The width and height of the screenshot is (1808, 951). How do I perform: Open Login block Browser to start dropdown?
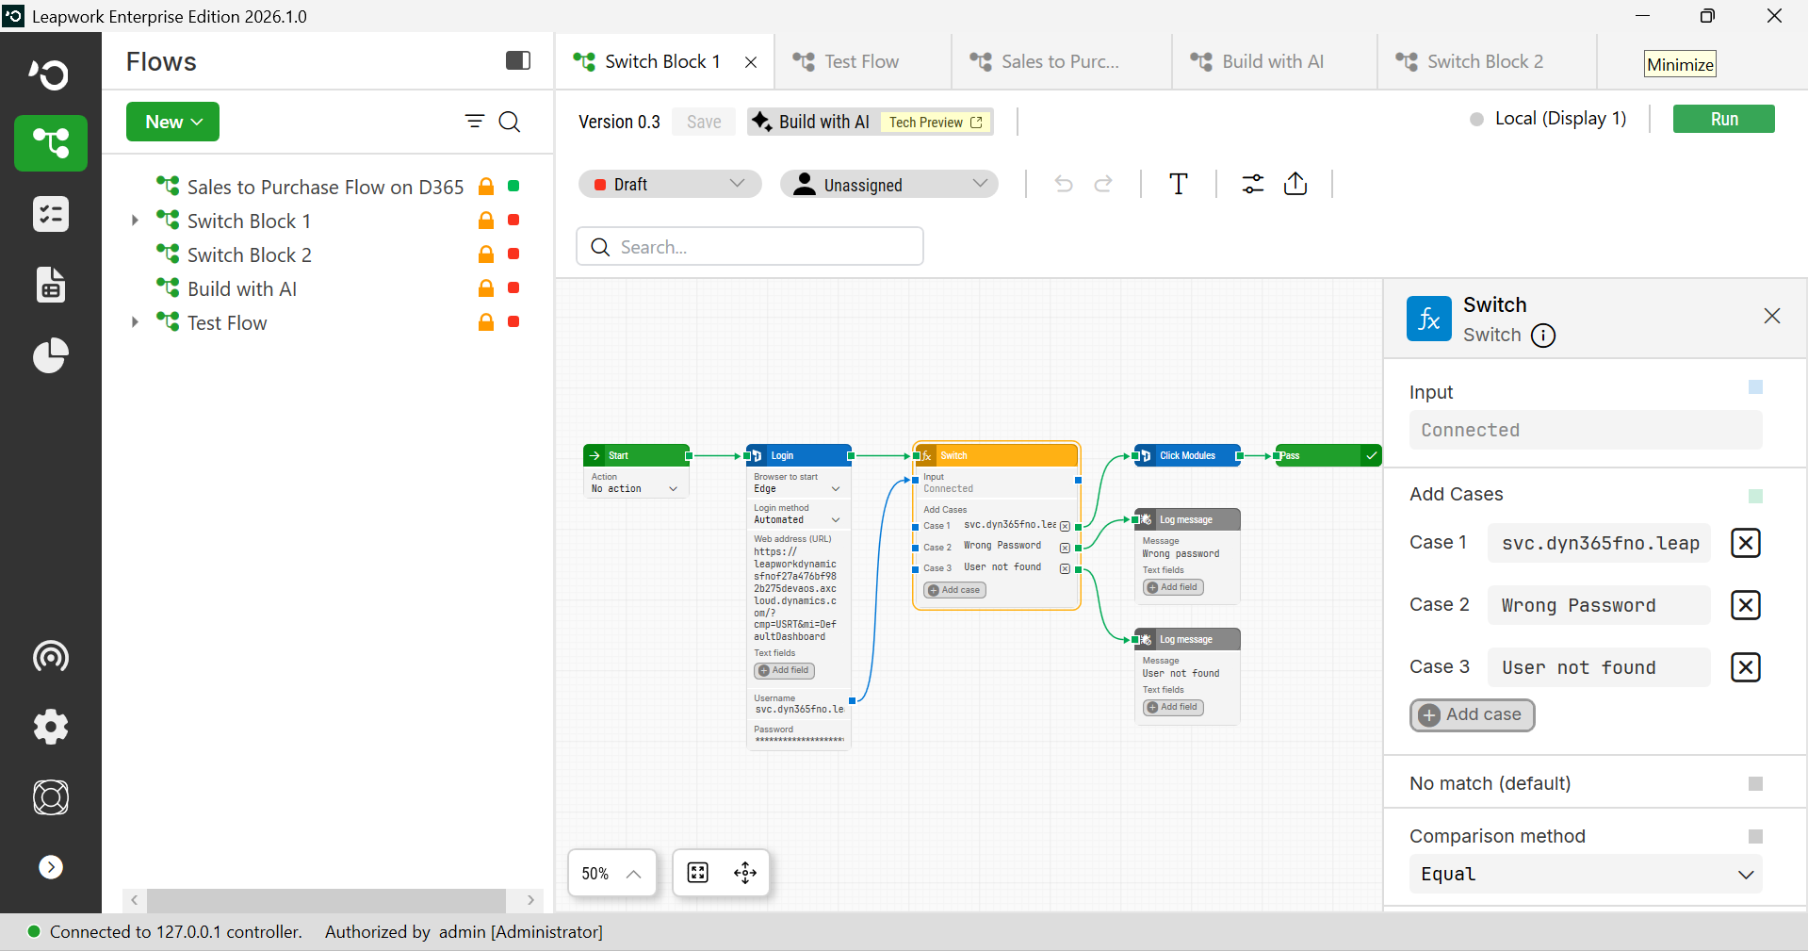point(797,488)
